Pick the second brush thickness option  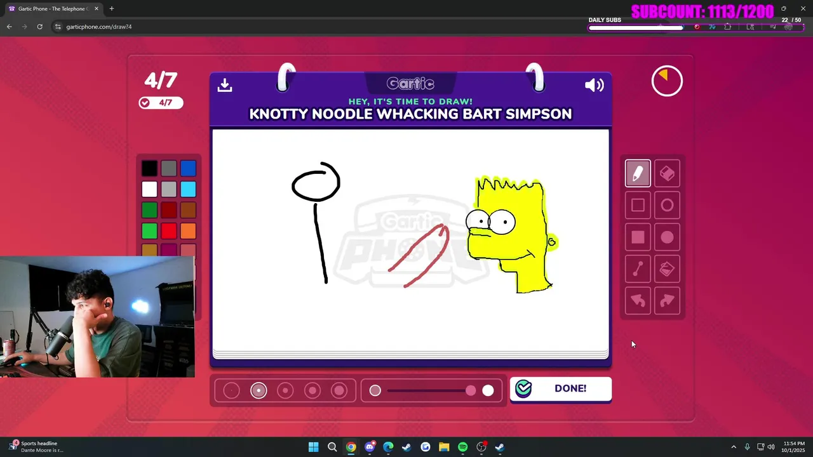pos(259,390)
